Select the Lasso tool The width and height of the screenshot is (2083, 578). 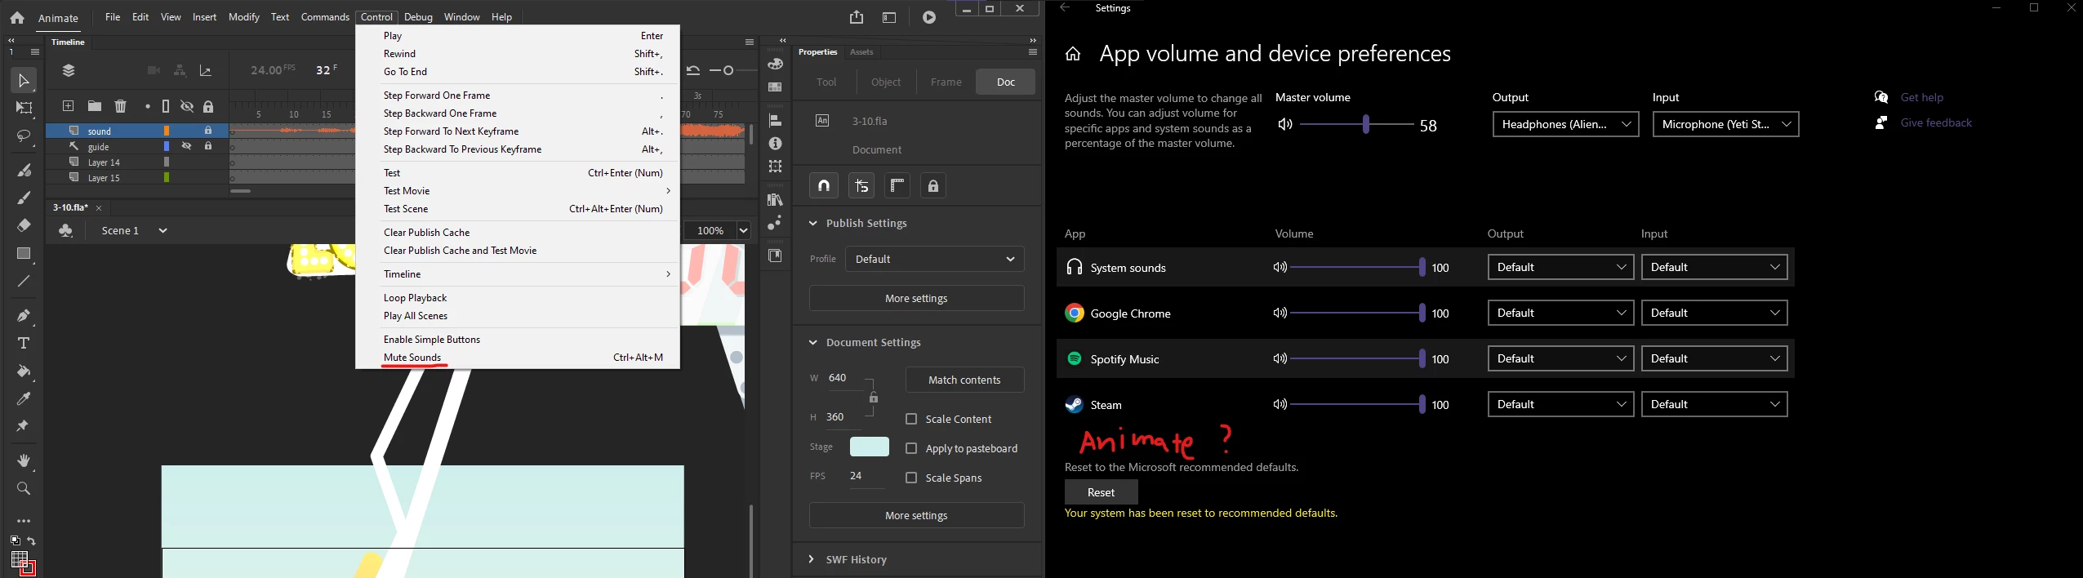24,136
